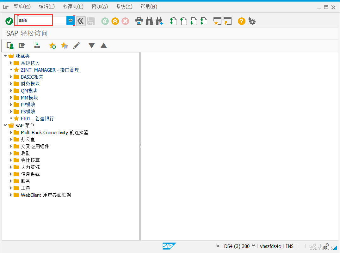The image size is (340, 253).
Task: Open the Help question mark icon
Action: tap(242, 21)
